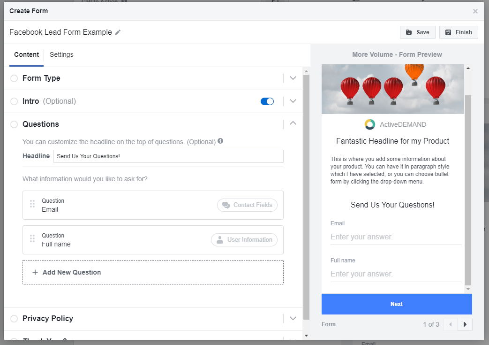Expand the Form Type section chevron
The image size is (489, 345).
click(293, 78)
